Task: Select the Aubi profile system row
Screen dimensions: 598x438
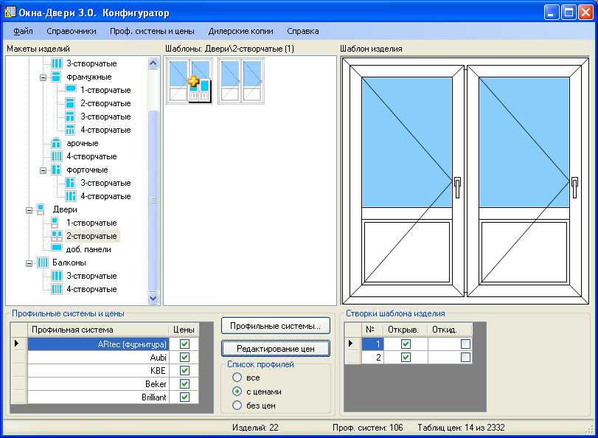Action: [x=98, y=357]
